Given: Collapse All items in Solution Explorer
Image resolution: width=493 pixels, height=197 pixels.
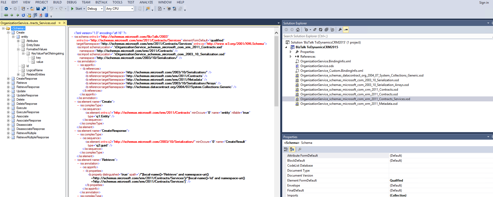Looking at the screenshot, I should (326, 30).
